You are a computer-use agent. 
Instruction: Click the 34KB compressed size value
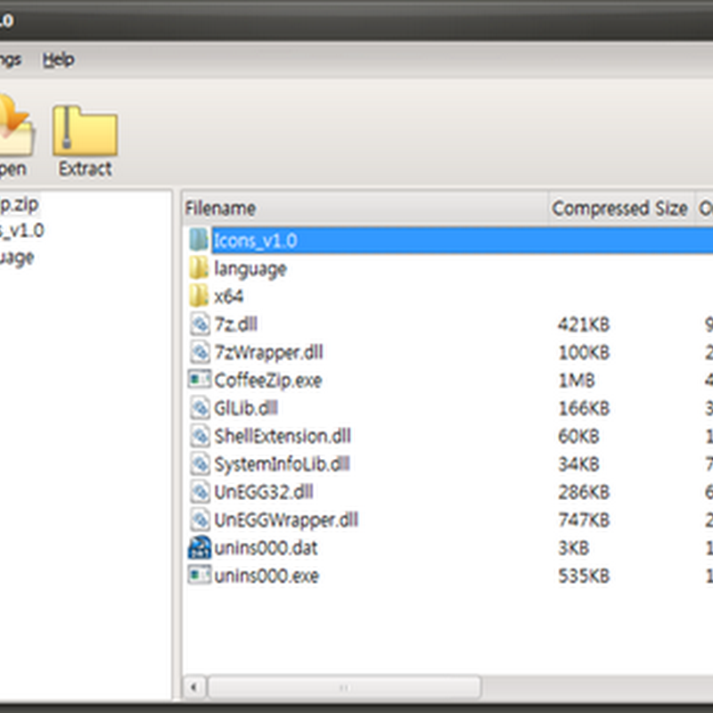[x=578, y=464]
